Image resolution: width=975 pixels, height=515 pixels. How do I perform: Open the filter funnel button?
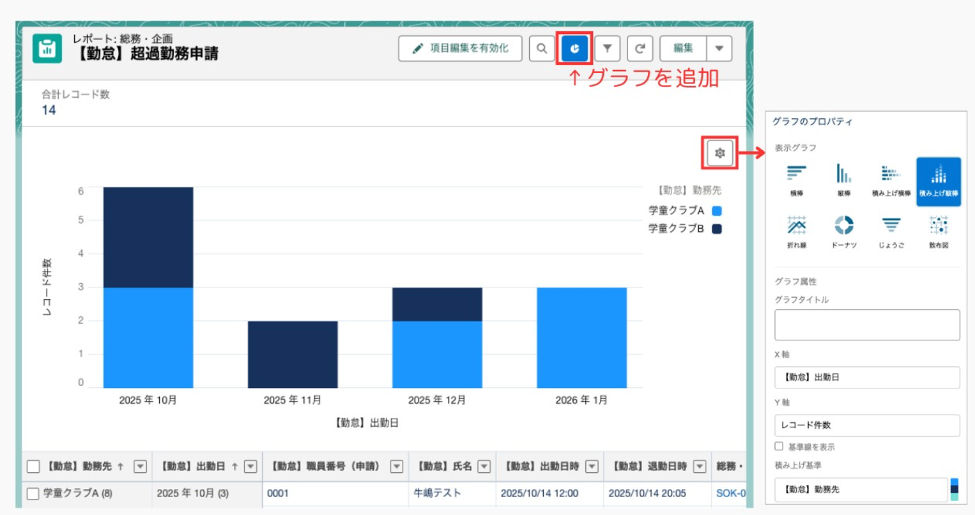608,49
